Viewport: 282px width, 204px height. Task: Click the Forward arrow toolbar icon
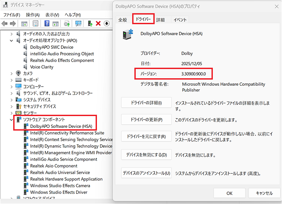13,23
